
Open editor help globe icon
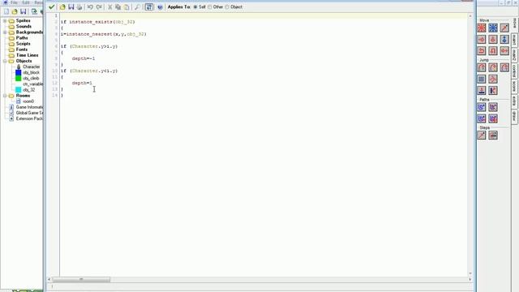point(160,7)
